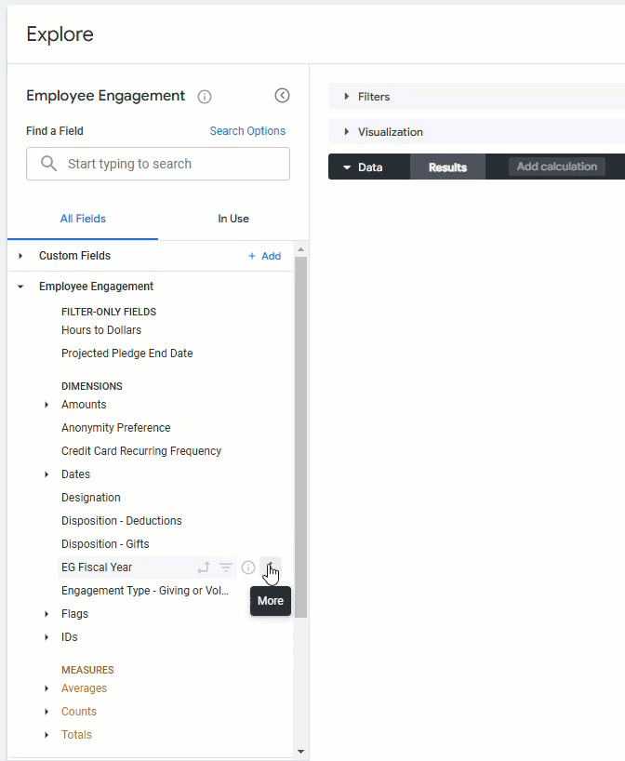This screenshot has width=625, height=761.
Task: Expand Custom Fields section
Action: [x=20, y=256]
